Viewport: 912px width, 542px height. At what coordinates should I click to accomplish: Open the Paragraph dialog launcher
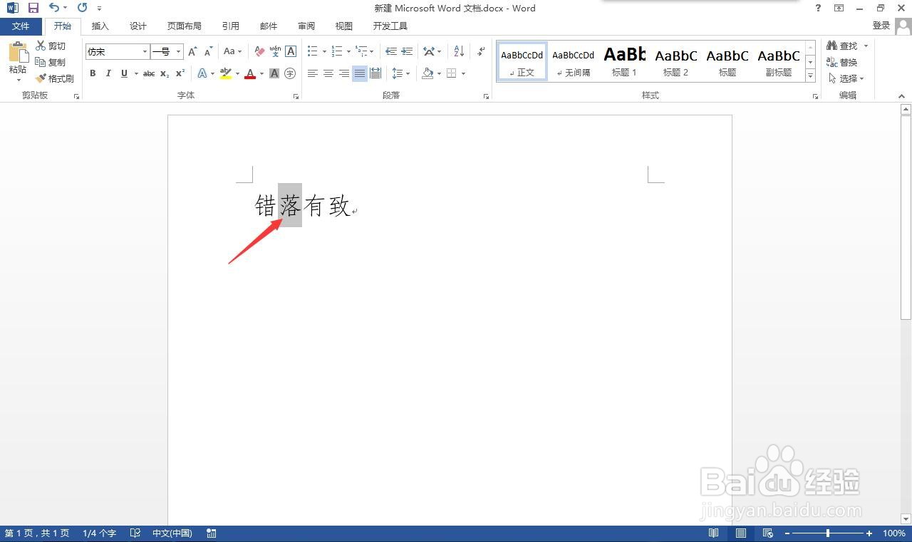pyautogui.click(x=487, y=96)
